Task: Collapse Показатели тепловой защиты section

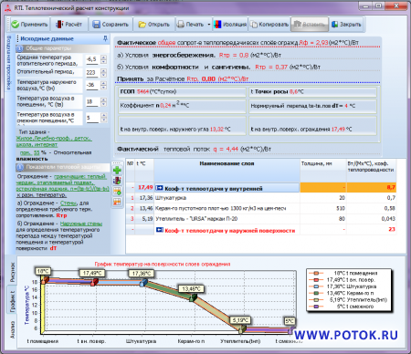Action: click(x=20, y=167)
